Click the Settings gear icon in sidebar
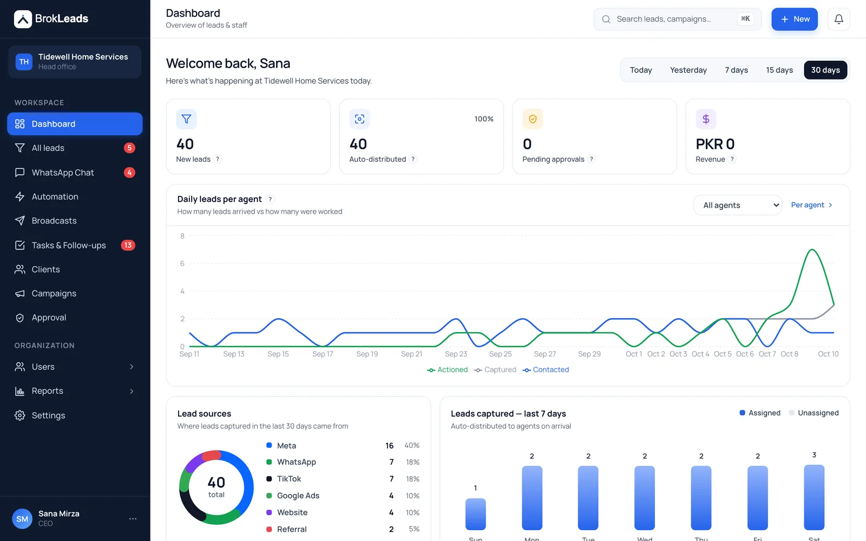The height and width of the screenshot is (541, 866). (20, 415)
